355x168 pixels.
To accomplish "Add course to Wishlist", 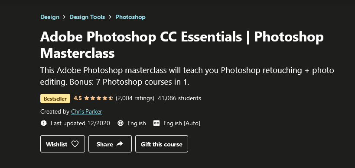I will (x=62, y=144).
